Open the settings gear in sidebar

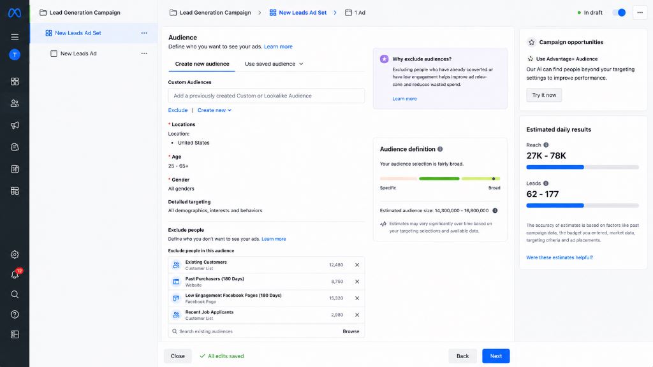[15, 255]
